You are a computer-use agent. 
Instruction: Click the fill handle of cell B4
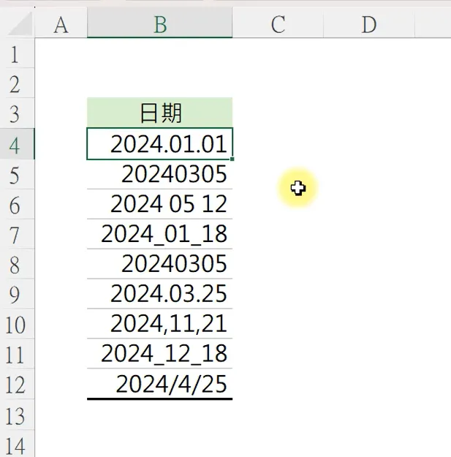(232, 159)
